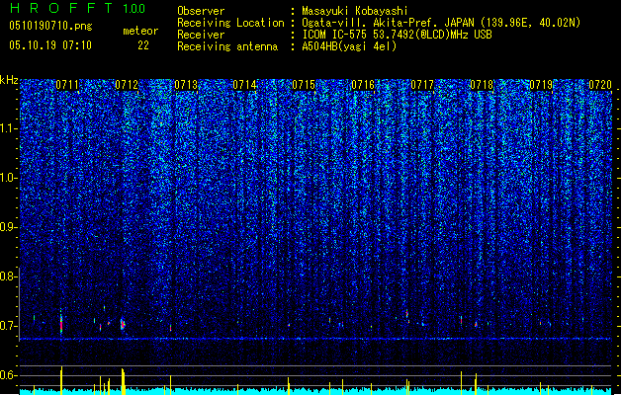Click the 1.0 kHz axis label
The height and width of the screenshot is (395, 622).
click(8, 178)
